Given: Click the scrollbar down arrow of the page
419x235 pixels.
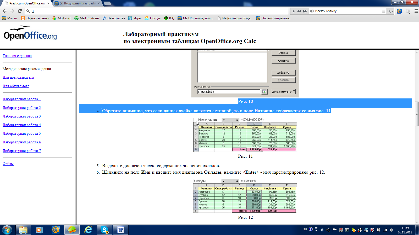Looking at the screenshot, I should 417,222.
